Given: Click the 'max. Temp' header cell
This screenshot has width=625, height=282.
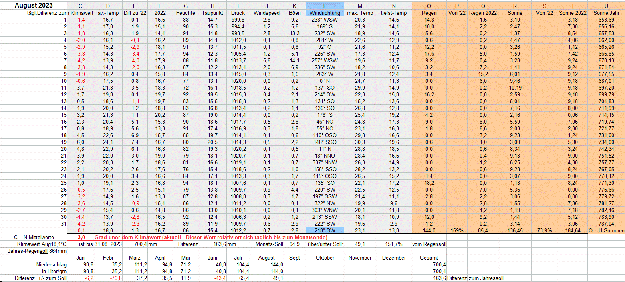Looking at the screenshot, I should pyautogui.click(x=360, y=13).
